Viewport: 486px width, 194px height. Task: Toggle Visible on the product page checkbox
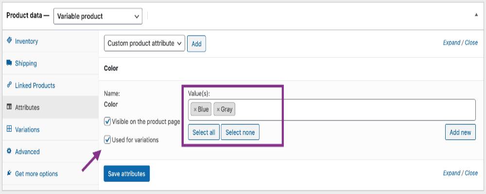coord(108,121)
